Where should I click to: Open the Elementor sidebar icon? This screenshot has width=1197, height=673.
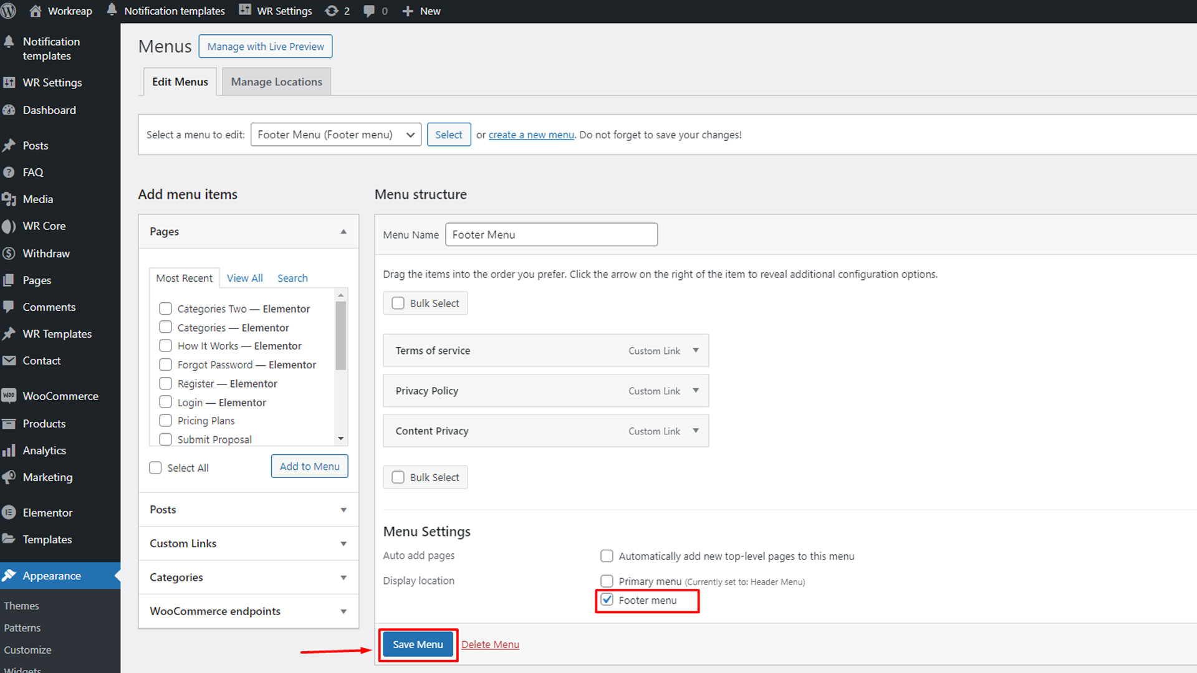click(x=9, y=512)
